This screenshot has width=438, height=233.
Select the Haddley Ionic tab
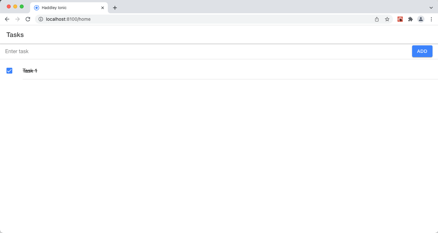click(69, 8)
